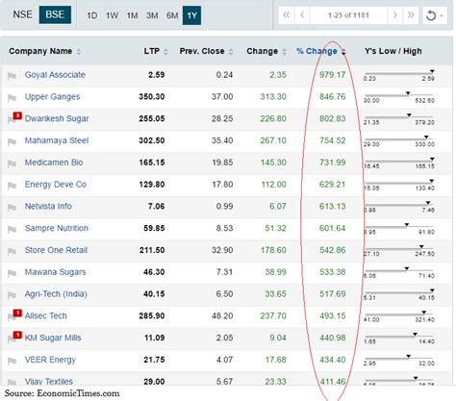This screenshot has height=401, width=456.
Task: Open the Netvista Info company link
Action: (x=48, y=206)
